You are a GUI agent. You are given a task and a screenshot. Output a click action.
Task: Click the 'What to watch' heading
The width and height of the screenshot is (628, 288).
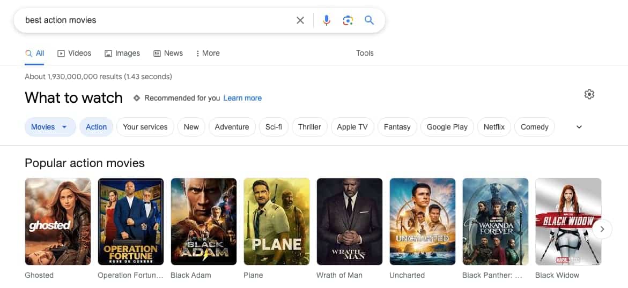click(73, 97)
